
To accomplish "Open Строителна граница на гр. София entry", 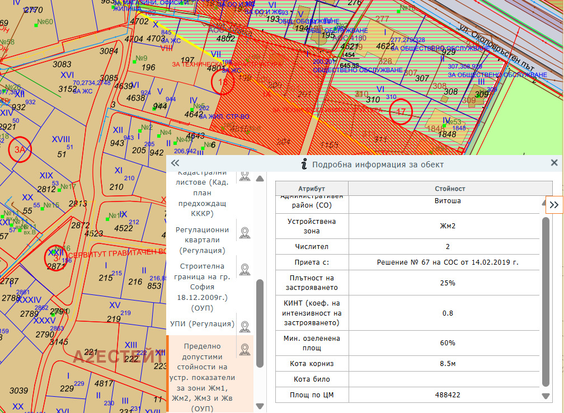I will [202, 286].
